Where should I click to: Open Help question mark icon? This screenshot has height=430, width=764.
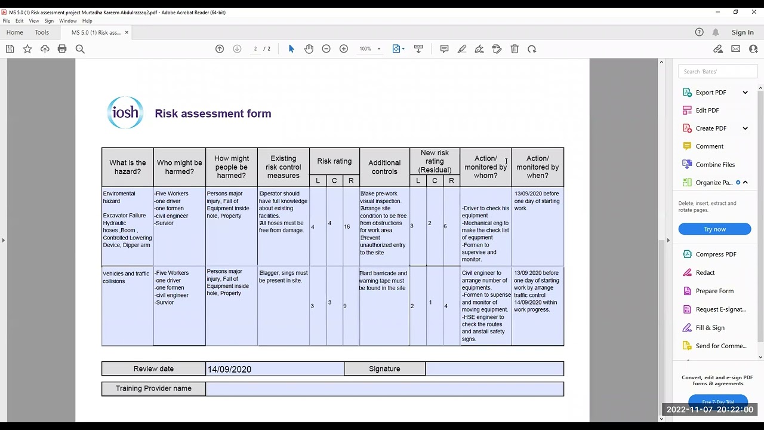tap(700, 32)
